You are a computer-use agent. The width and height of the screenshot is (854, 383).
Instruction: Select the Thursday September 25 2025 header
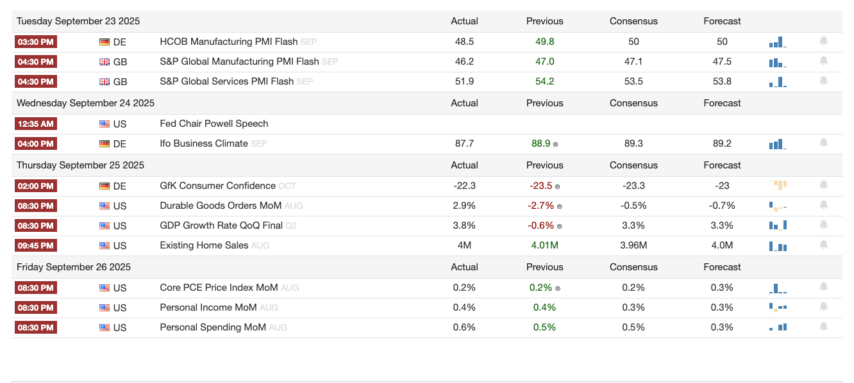pyautogui.click(x=80, y=165)
